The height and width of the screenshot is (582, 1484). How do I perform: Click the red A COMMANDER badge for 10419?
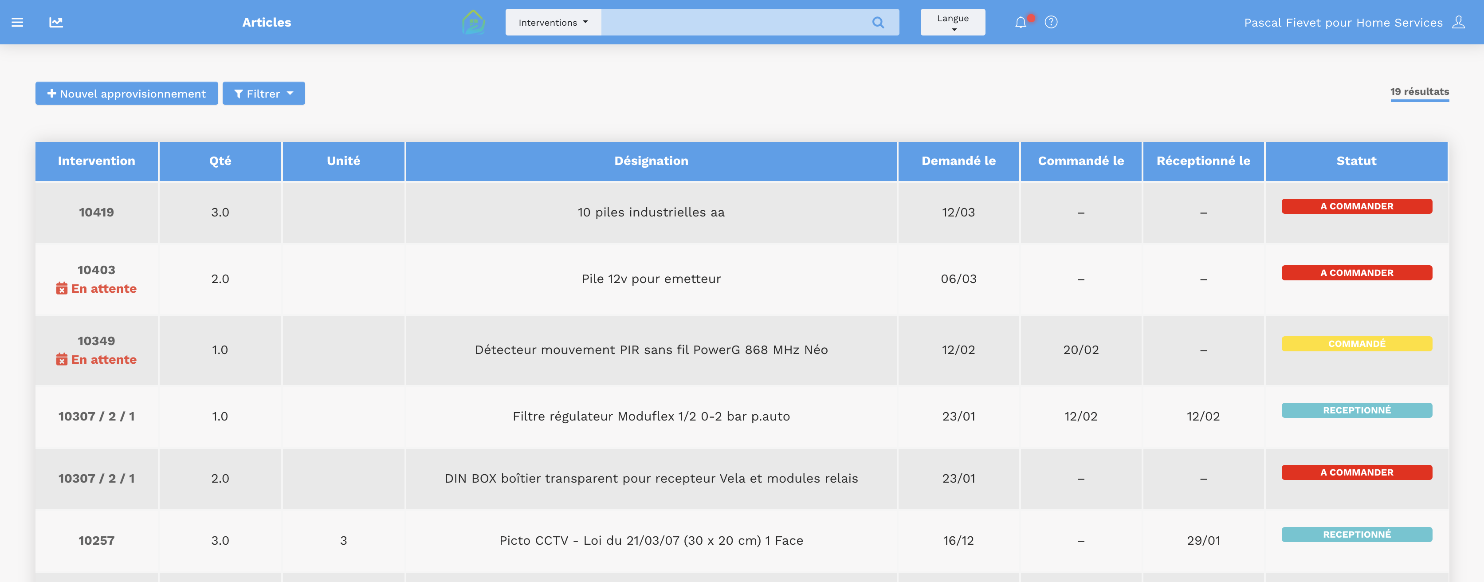click(x=1356, y=206)
